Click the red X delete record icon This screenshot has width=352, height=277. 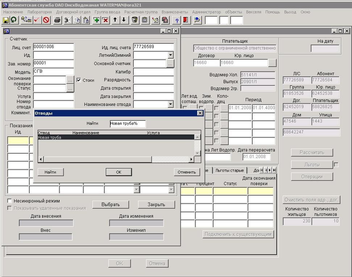[105, 20]
